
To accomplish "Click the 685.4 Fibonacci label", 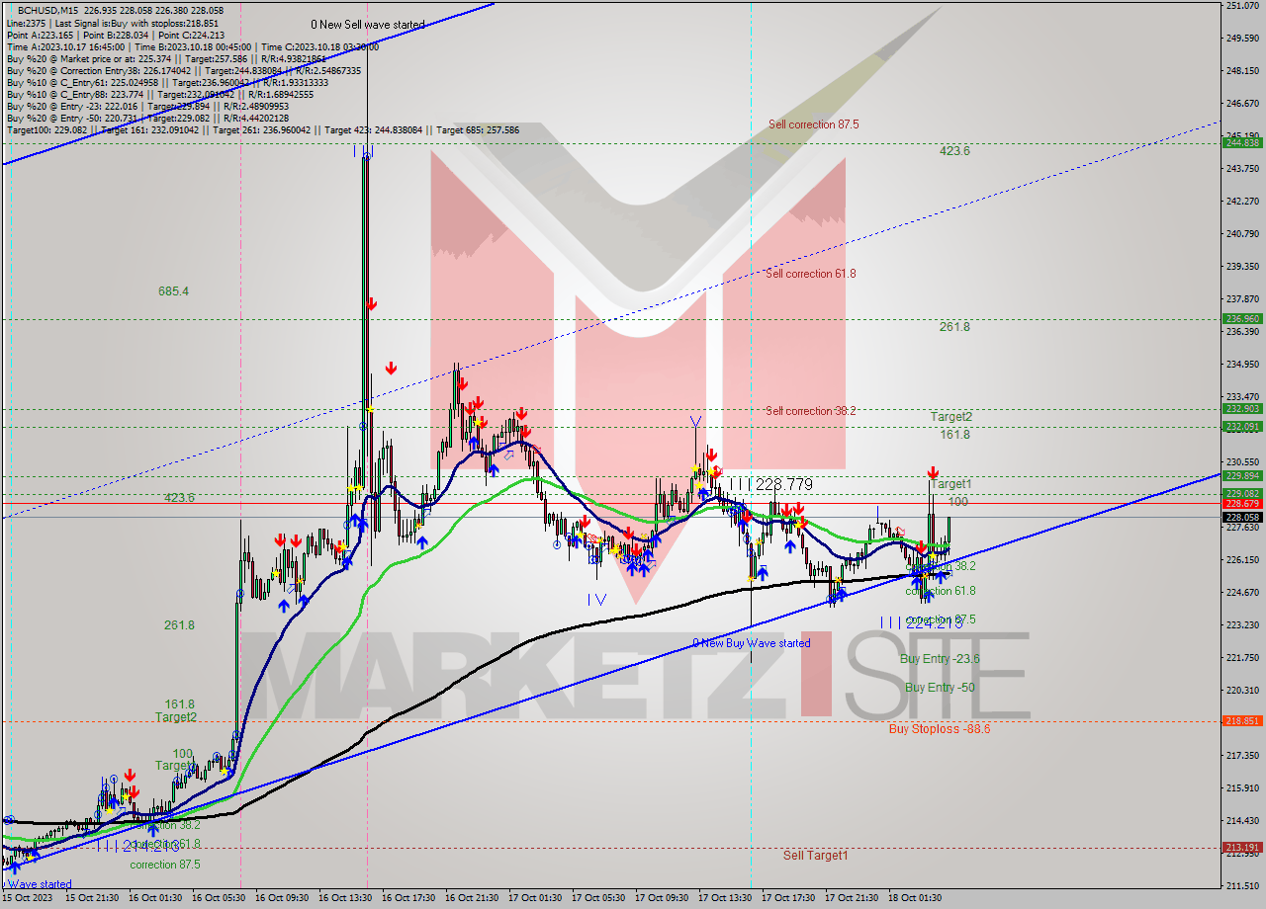I will (173, 291).
